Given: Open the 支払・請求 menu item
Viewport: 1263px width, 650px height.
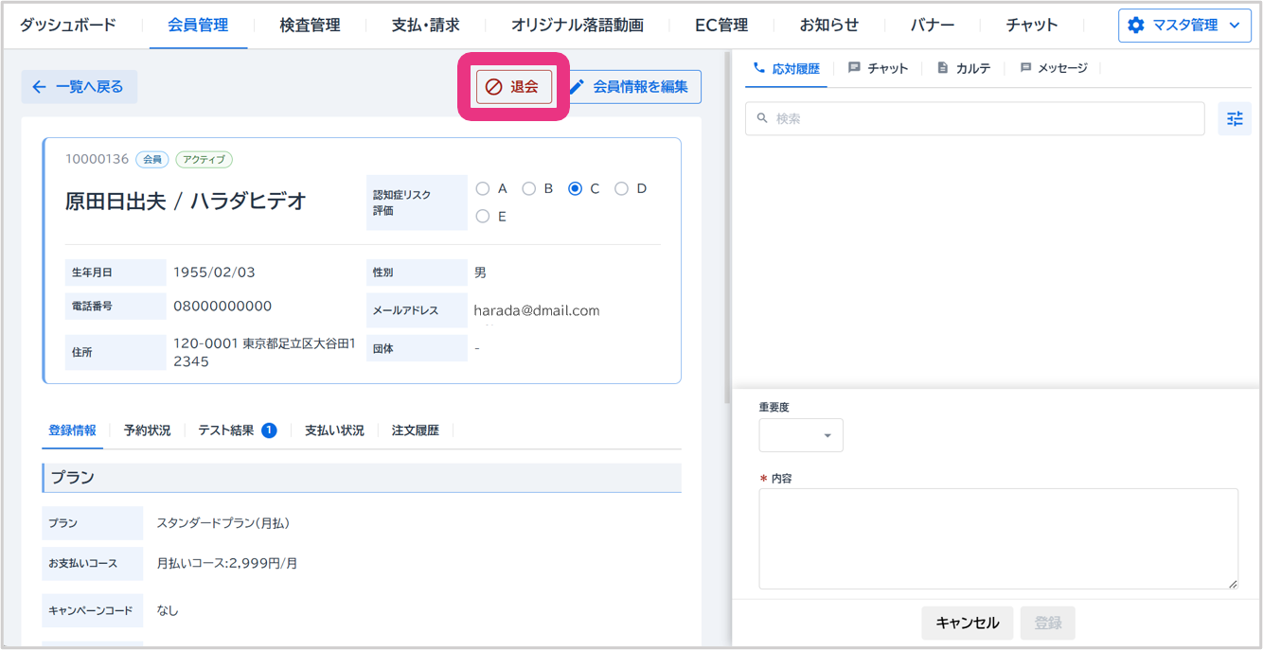Looking at the screenshot, I should pos(425,26).
